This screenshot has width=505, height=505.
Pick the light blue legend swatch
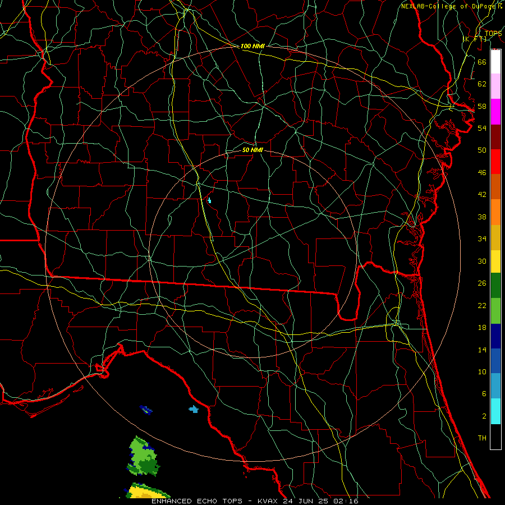click(x=495, y=386)
